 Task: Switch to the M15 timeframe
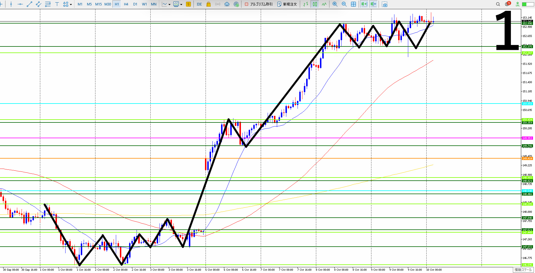(x=98, y=4)
